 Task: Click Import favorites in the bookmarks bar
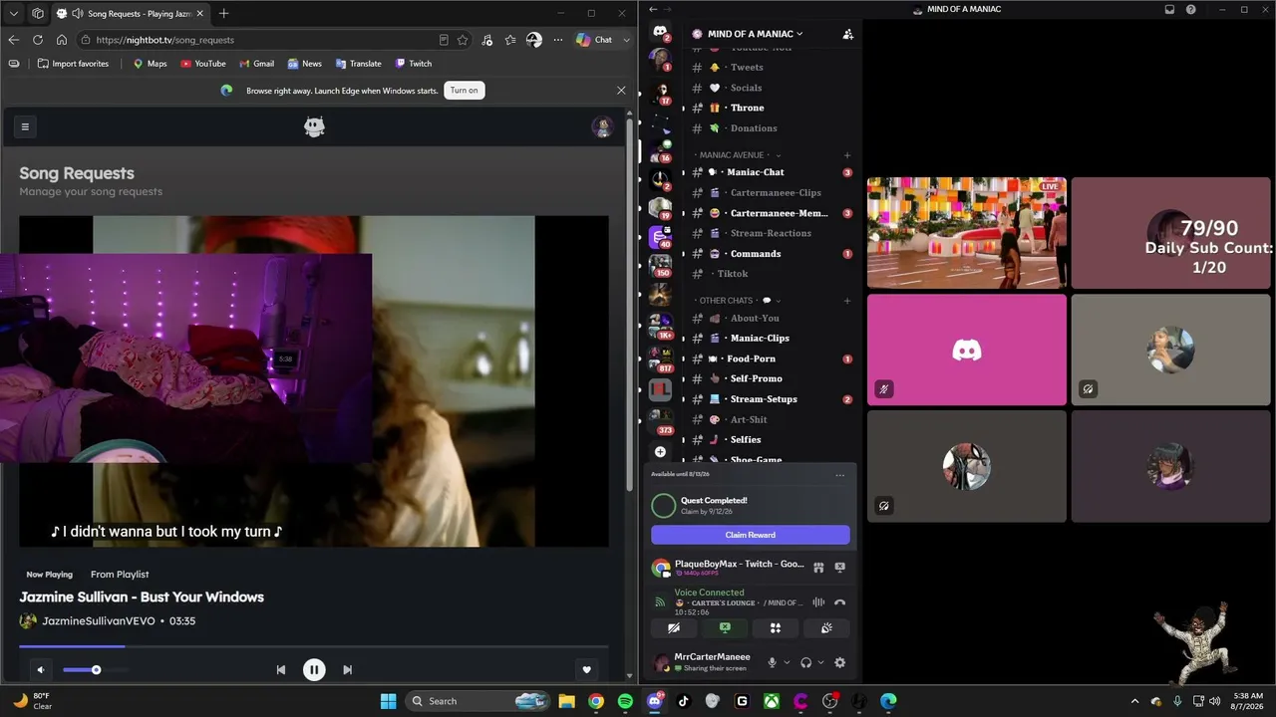coord(73,64)
